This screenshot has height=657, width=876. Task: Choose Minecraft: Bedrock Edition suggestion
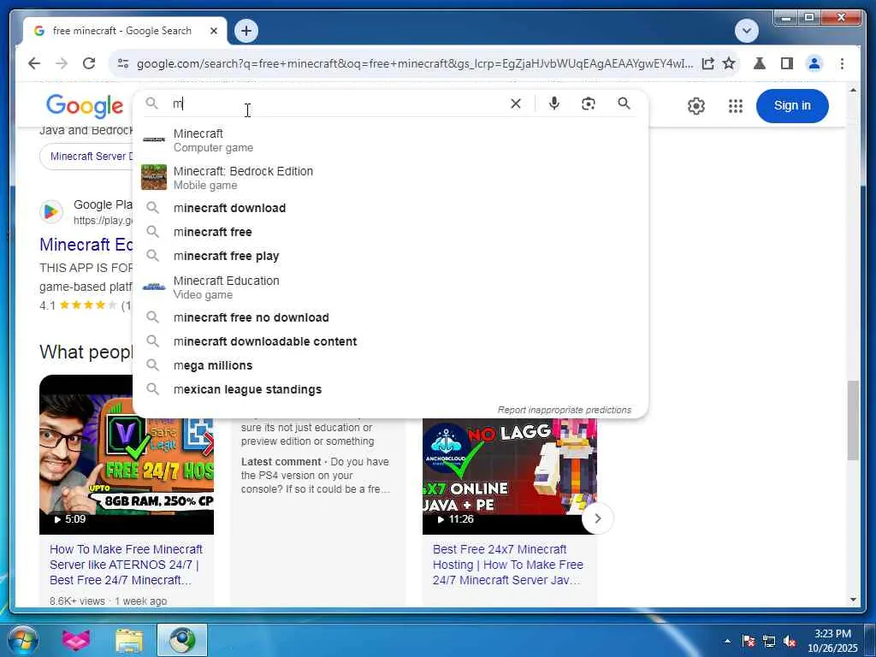[390, 178]
